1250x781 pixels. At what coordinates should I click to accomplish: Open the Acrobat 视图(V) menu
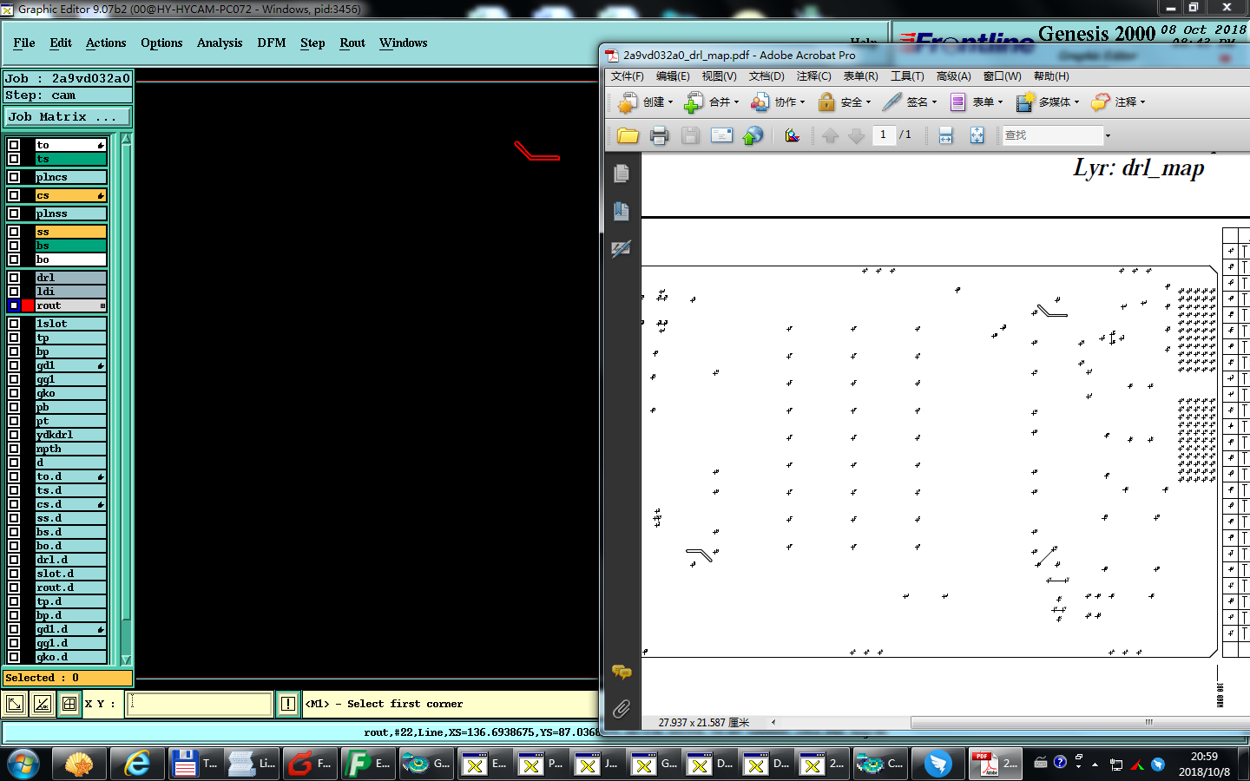coord(720,76)
